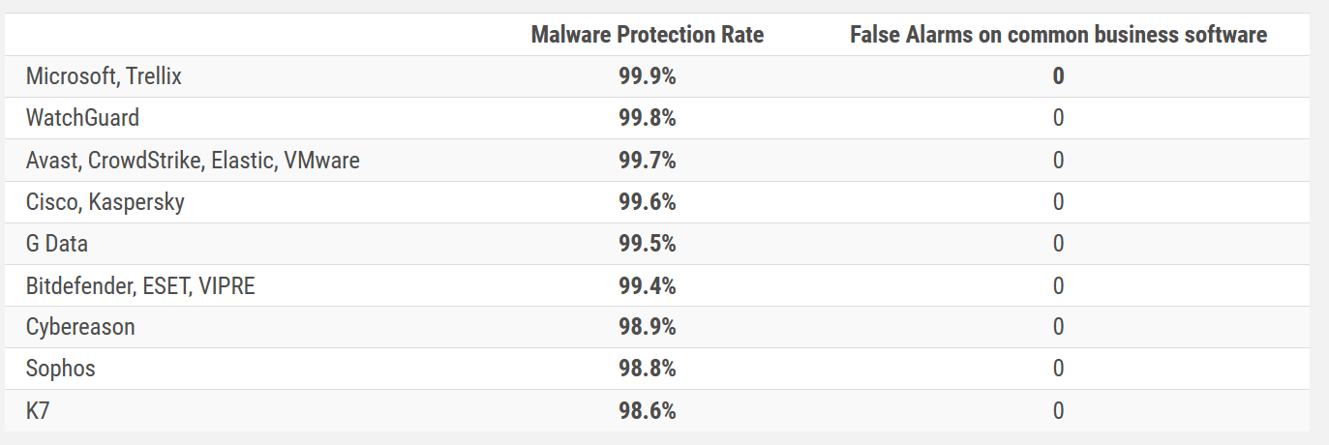Click the Malware Protection Rate column header
Screen dimensions: 1329x445
647,35
